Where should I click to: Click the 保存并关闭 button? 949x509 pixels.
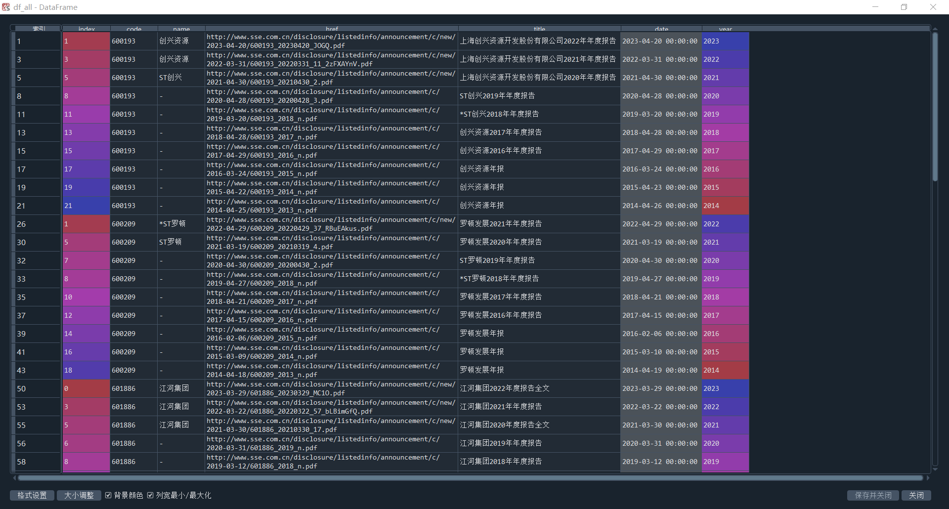[873, 495]
